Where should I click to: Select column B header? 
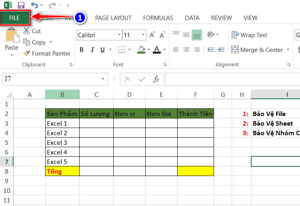point(62,94)
